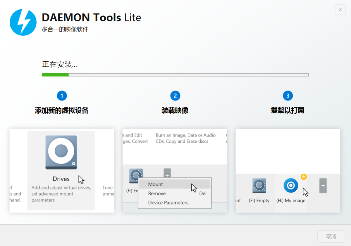Click the yellow eject badge on My image

point(303,176)
